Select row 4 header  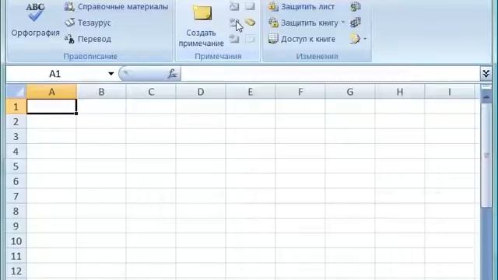(x=16, y=152)
